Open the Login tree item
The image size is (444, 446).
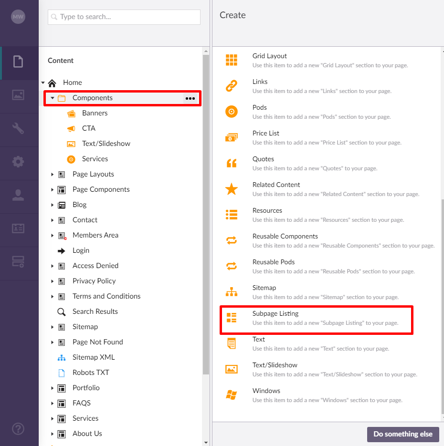81,250
